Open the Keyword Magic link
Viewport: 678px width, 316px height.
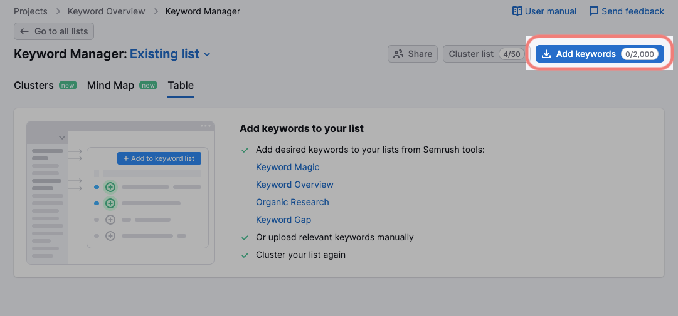pyautogui.click(x=287, y=167)
